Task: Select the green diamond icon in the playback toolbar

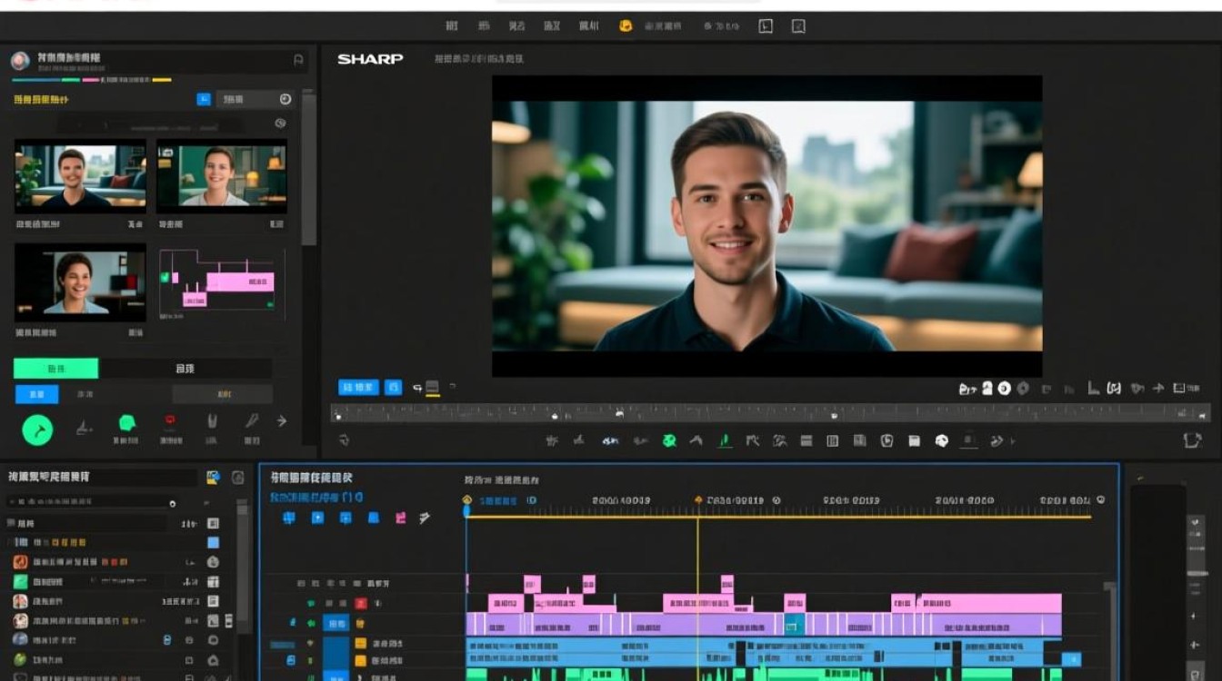Action: 669,440
